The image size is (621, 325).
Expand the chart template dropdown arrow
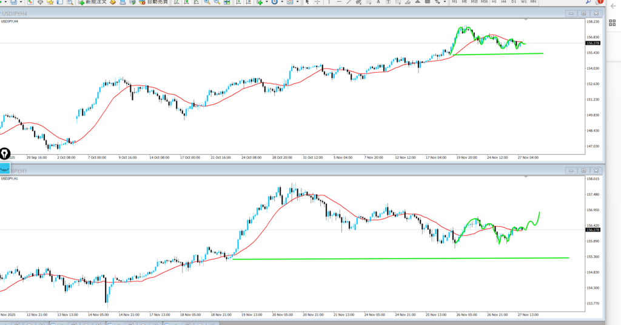(x=298, y=2)
